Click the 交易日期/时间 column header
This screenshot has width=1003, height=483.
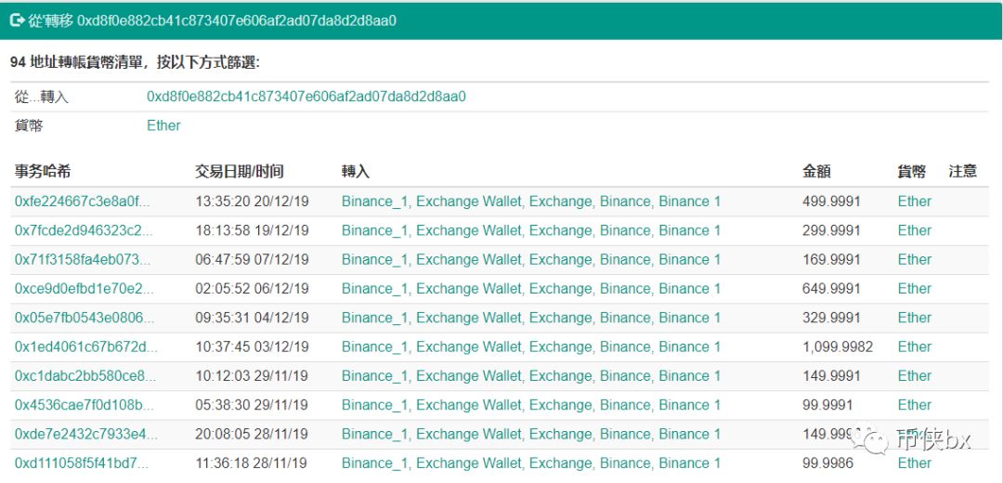[240, 172]
